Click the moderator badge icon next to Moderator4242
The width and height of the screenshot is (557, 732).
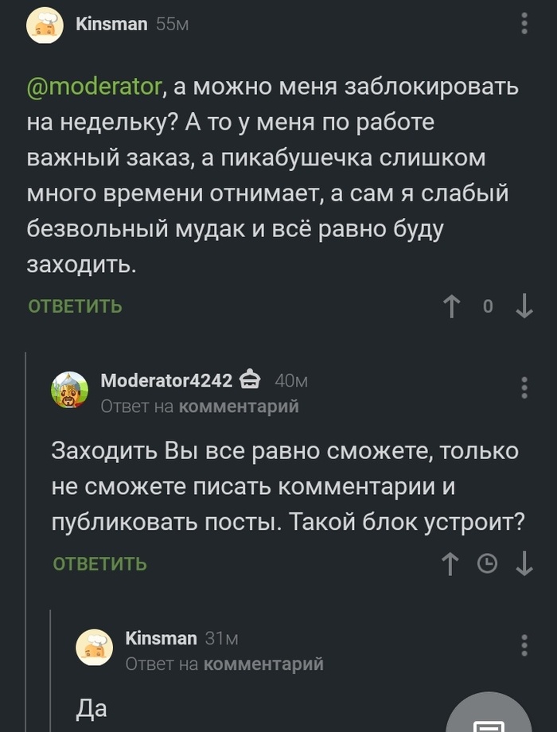click(x=250, y=380)
